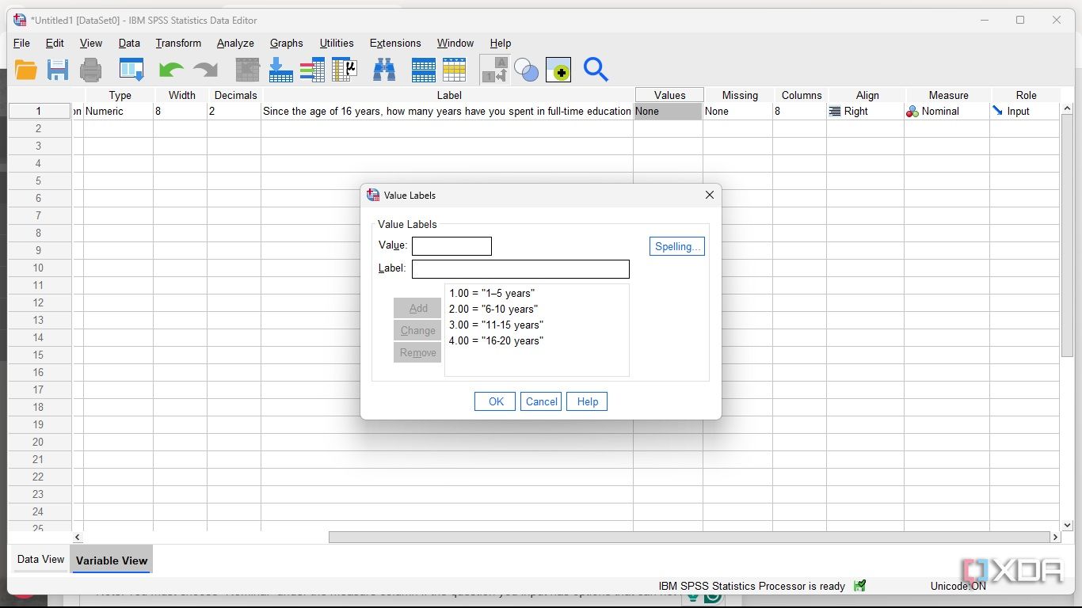Click the horizontal scrollbar right arrow
This screenshot has width=1082, height=608.
pos(1055,537)
